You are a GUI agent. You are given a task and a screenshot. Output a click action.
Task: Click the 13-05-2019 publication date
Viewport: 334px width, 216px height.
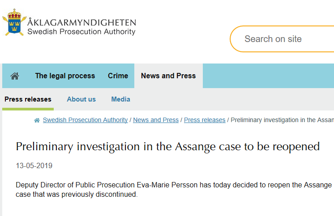pos(34,166)
